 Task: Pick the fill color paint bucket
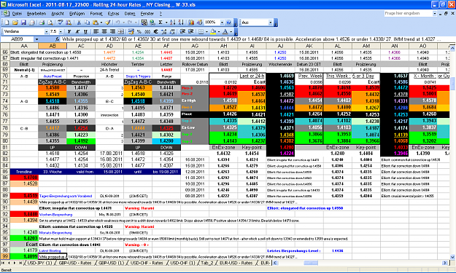pyautogui.click(x=213, y=31)
